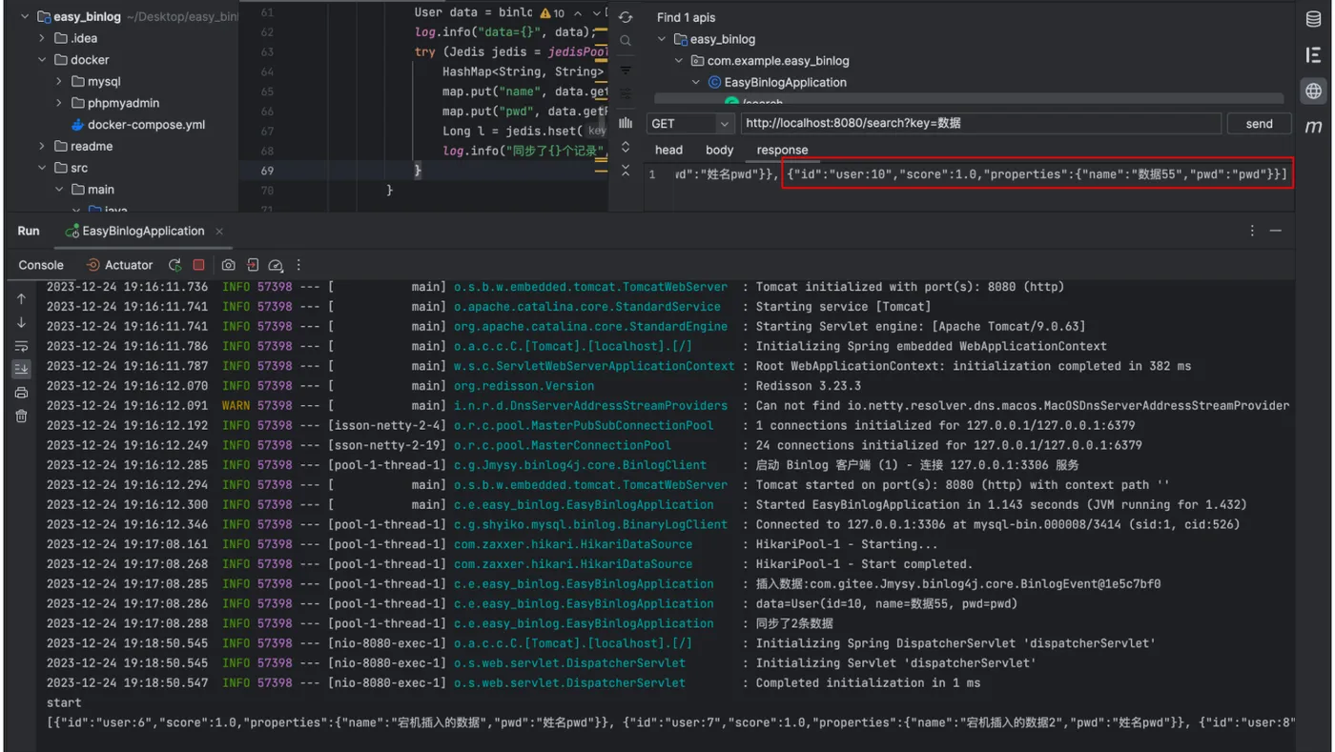The width and height of the screenshot is (1335, 752).
Task: Click the down arrow in the console gutter
Action: [21, 322]
